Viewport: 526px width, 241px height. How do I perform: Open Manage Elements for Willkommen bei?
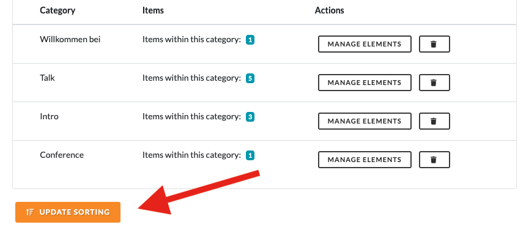coord(365,44)
